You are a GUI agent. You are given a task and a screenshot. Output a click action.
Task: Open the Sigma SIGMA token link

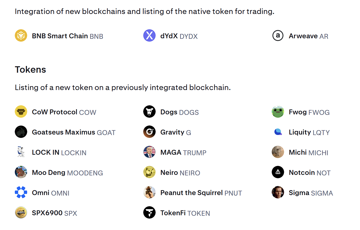[x=311, y=193]
